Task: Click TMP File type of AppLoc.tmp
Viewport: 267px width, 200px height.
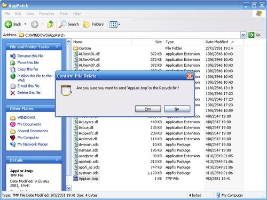Action: pos(172,179)
